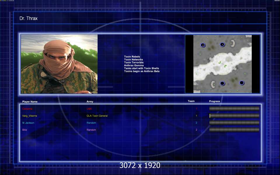Click the Dr. Thrax title text
The width and height of the screenshot is (280, 175).
coord(28,18)
